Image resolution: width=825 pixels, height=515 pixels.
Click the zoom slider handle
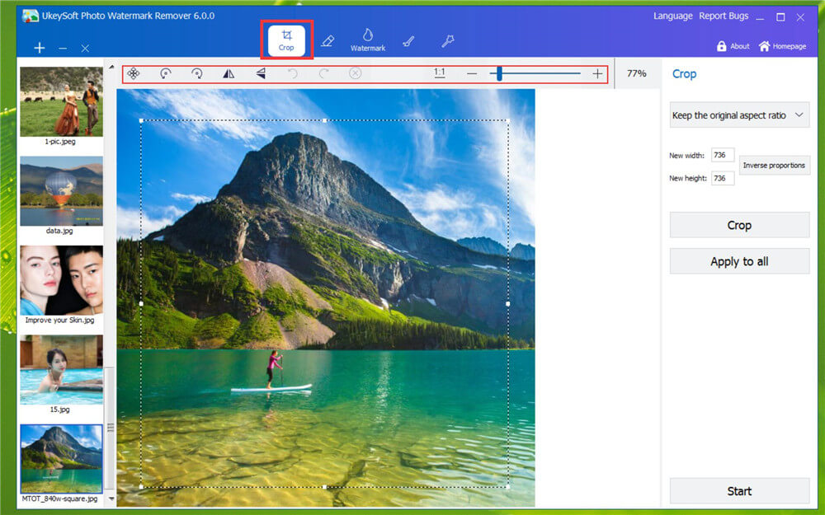pyautogui.click(x=499, y=73)
